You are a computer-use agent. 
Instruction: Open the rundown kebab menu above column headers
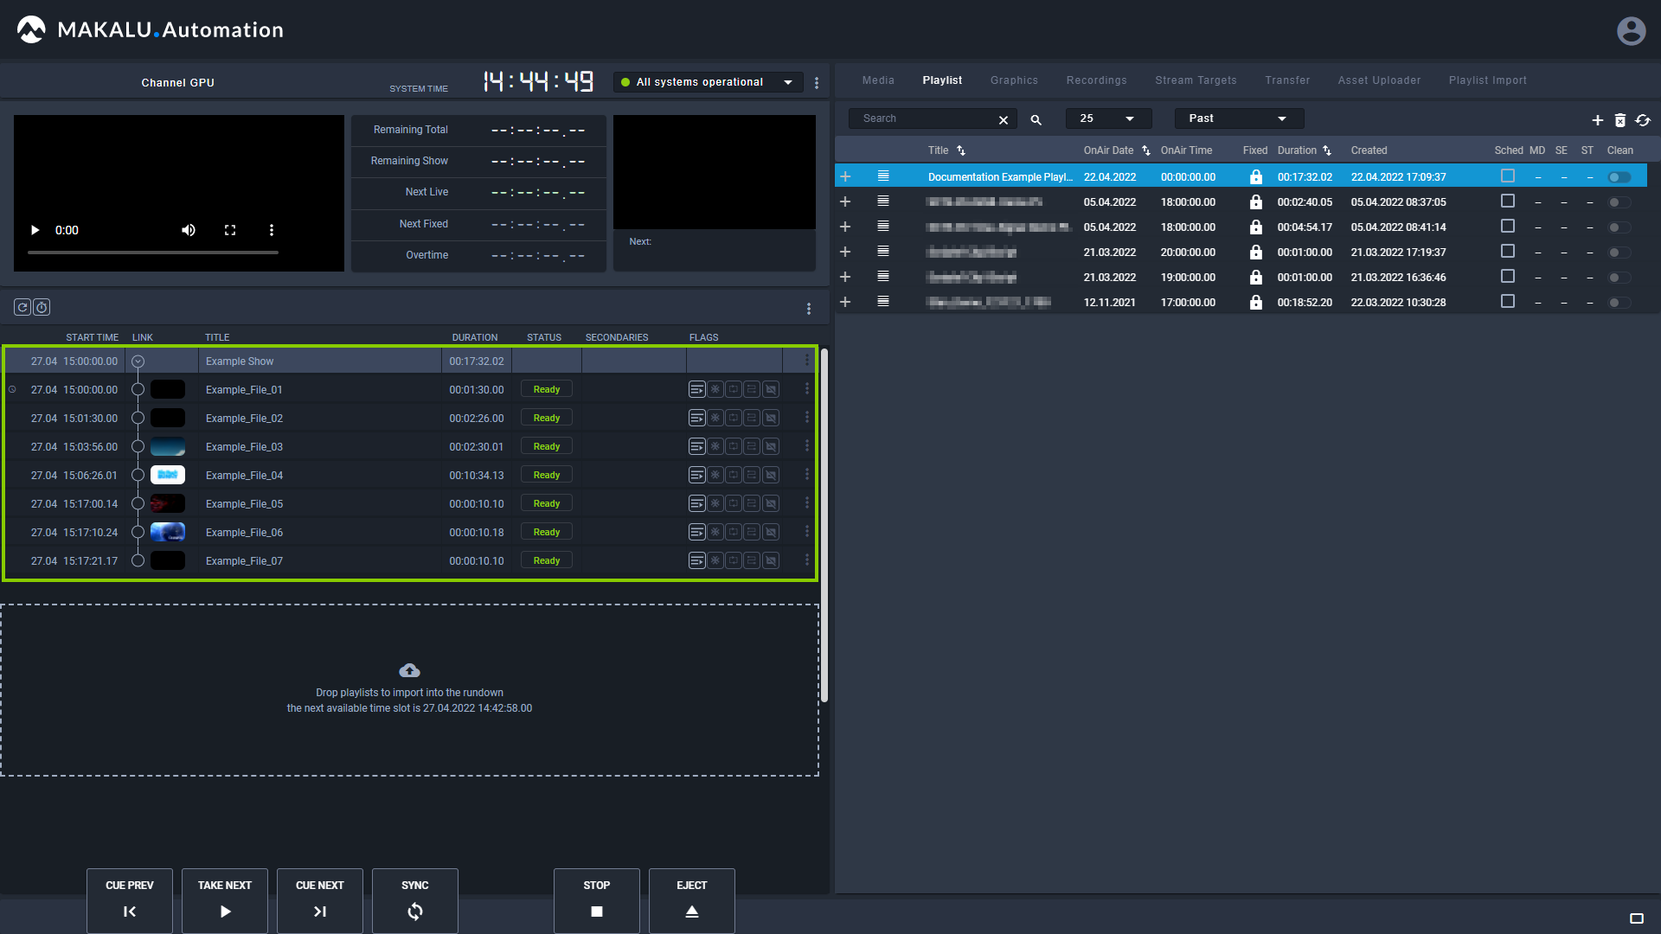809,309
